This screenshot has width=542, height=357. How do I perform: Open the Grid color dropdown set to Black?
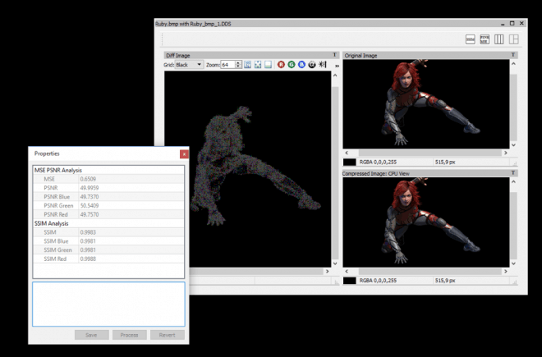[x=189, y=65]
